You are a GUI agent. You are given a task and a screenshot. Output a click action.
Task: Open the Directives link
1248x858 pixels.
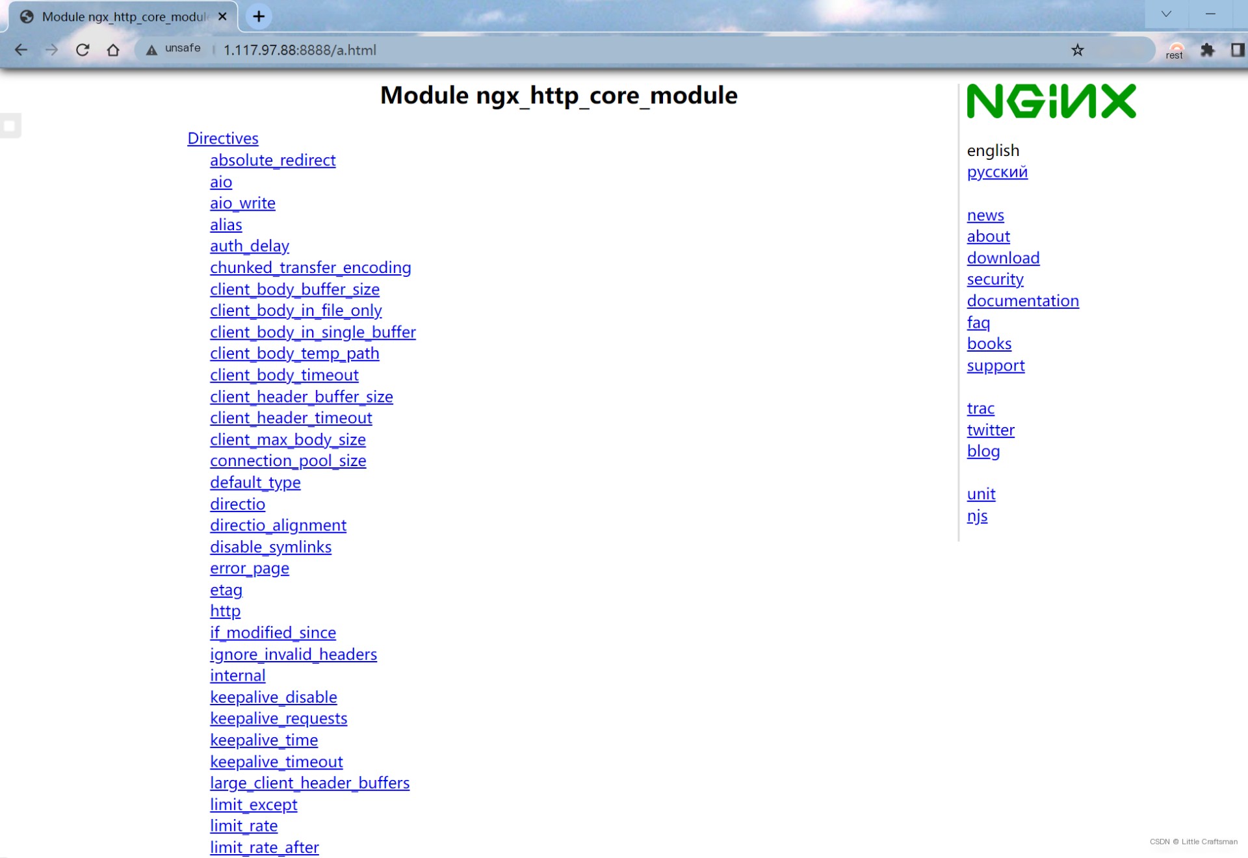tap(222, 138)
